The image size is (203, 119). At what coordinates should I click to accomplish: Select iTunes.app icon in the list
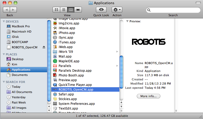[x=55, y=42]
